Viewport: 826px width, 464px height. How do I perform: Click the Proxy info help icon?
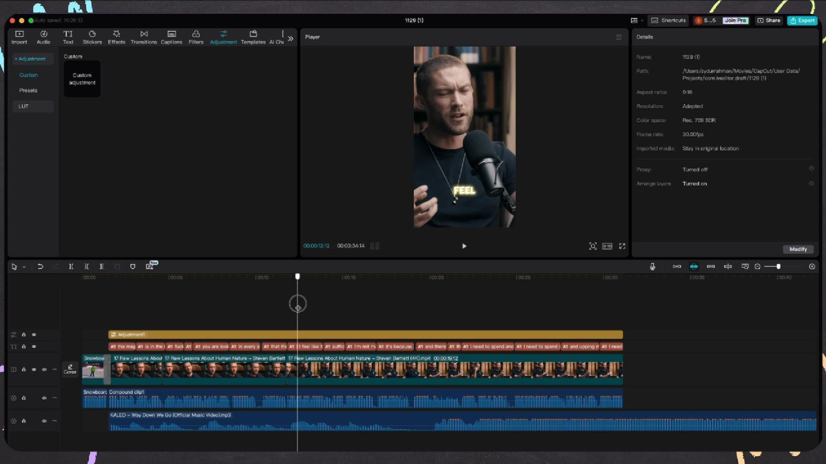(811, 169)
